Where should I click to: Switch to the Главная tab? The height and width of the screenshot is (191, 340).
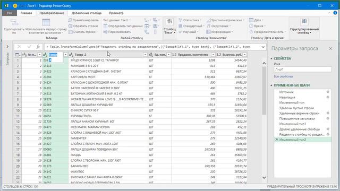pyautogui.click(x=26, y=13)
